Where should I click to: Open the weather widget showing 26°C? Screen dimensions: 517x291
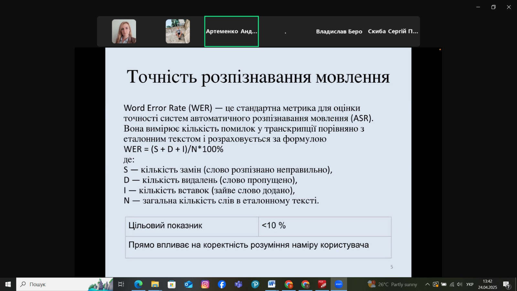click(x=392, y=284)
